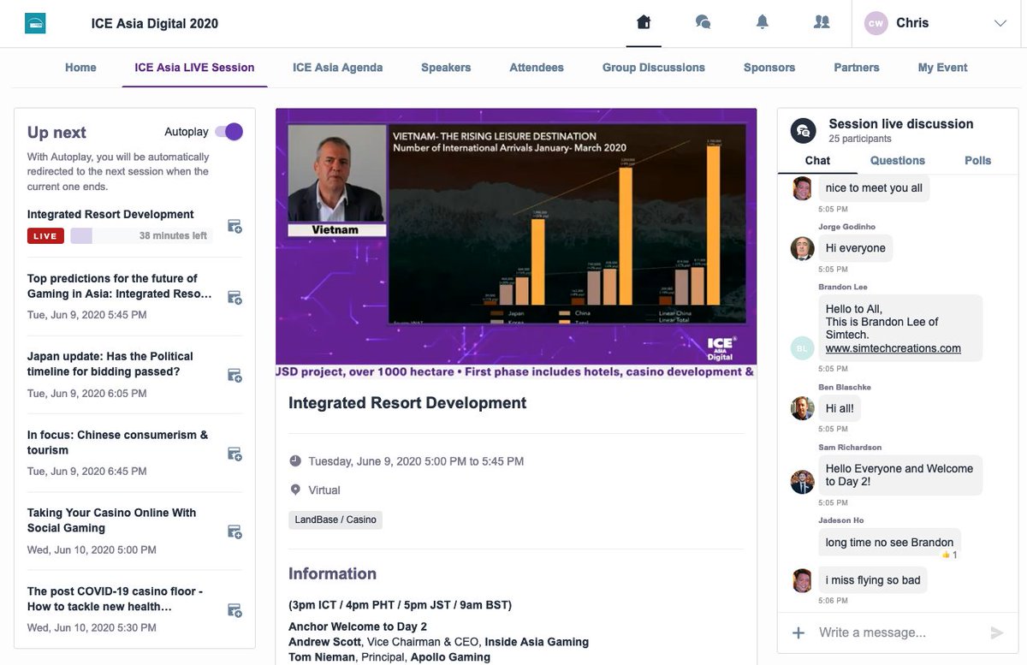The height and width of the screenshot is (665, 1027).
Task: Open the chat messages icon in header
Action: tap(703, 23)
